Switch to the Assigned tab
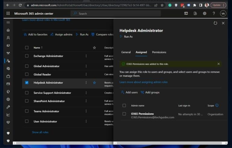 click(x=141, y=52)
